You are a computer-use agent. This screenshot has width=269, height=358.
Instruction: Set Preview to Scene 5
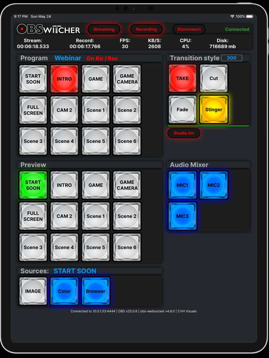[96, 247]
